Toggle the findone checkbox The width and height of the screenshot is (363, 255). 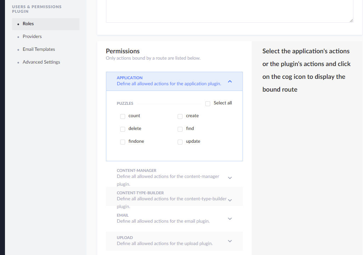123,142
